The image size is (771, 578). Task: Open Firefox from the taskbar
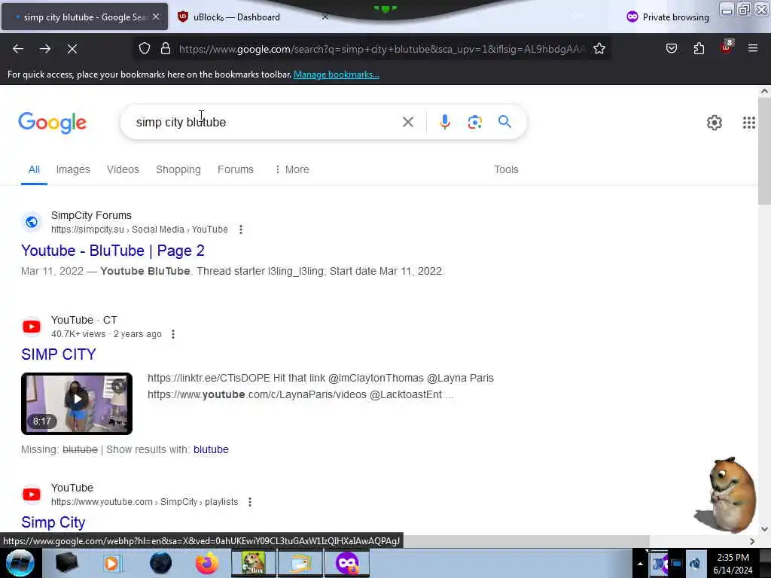point(206,563)
